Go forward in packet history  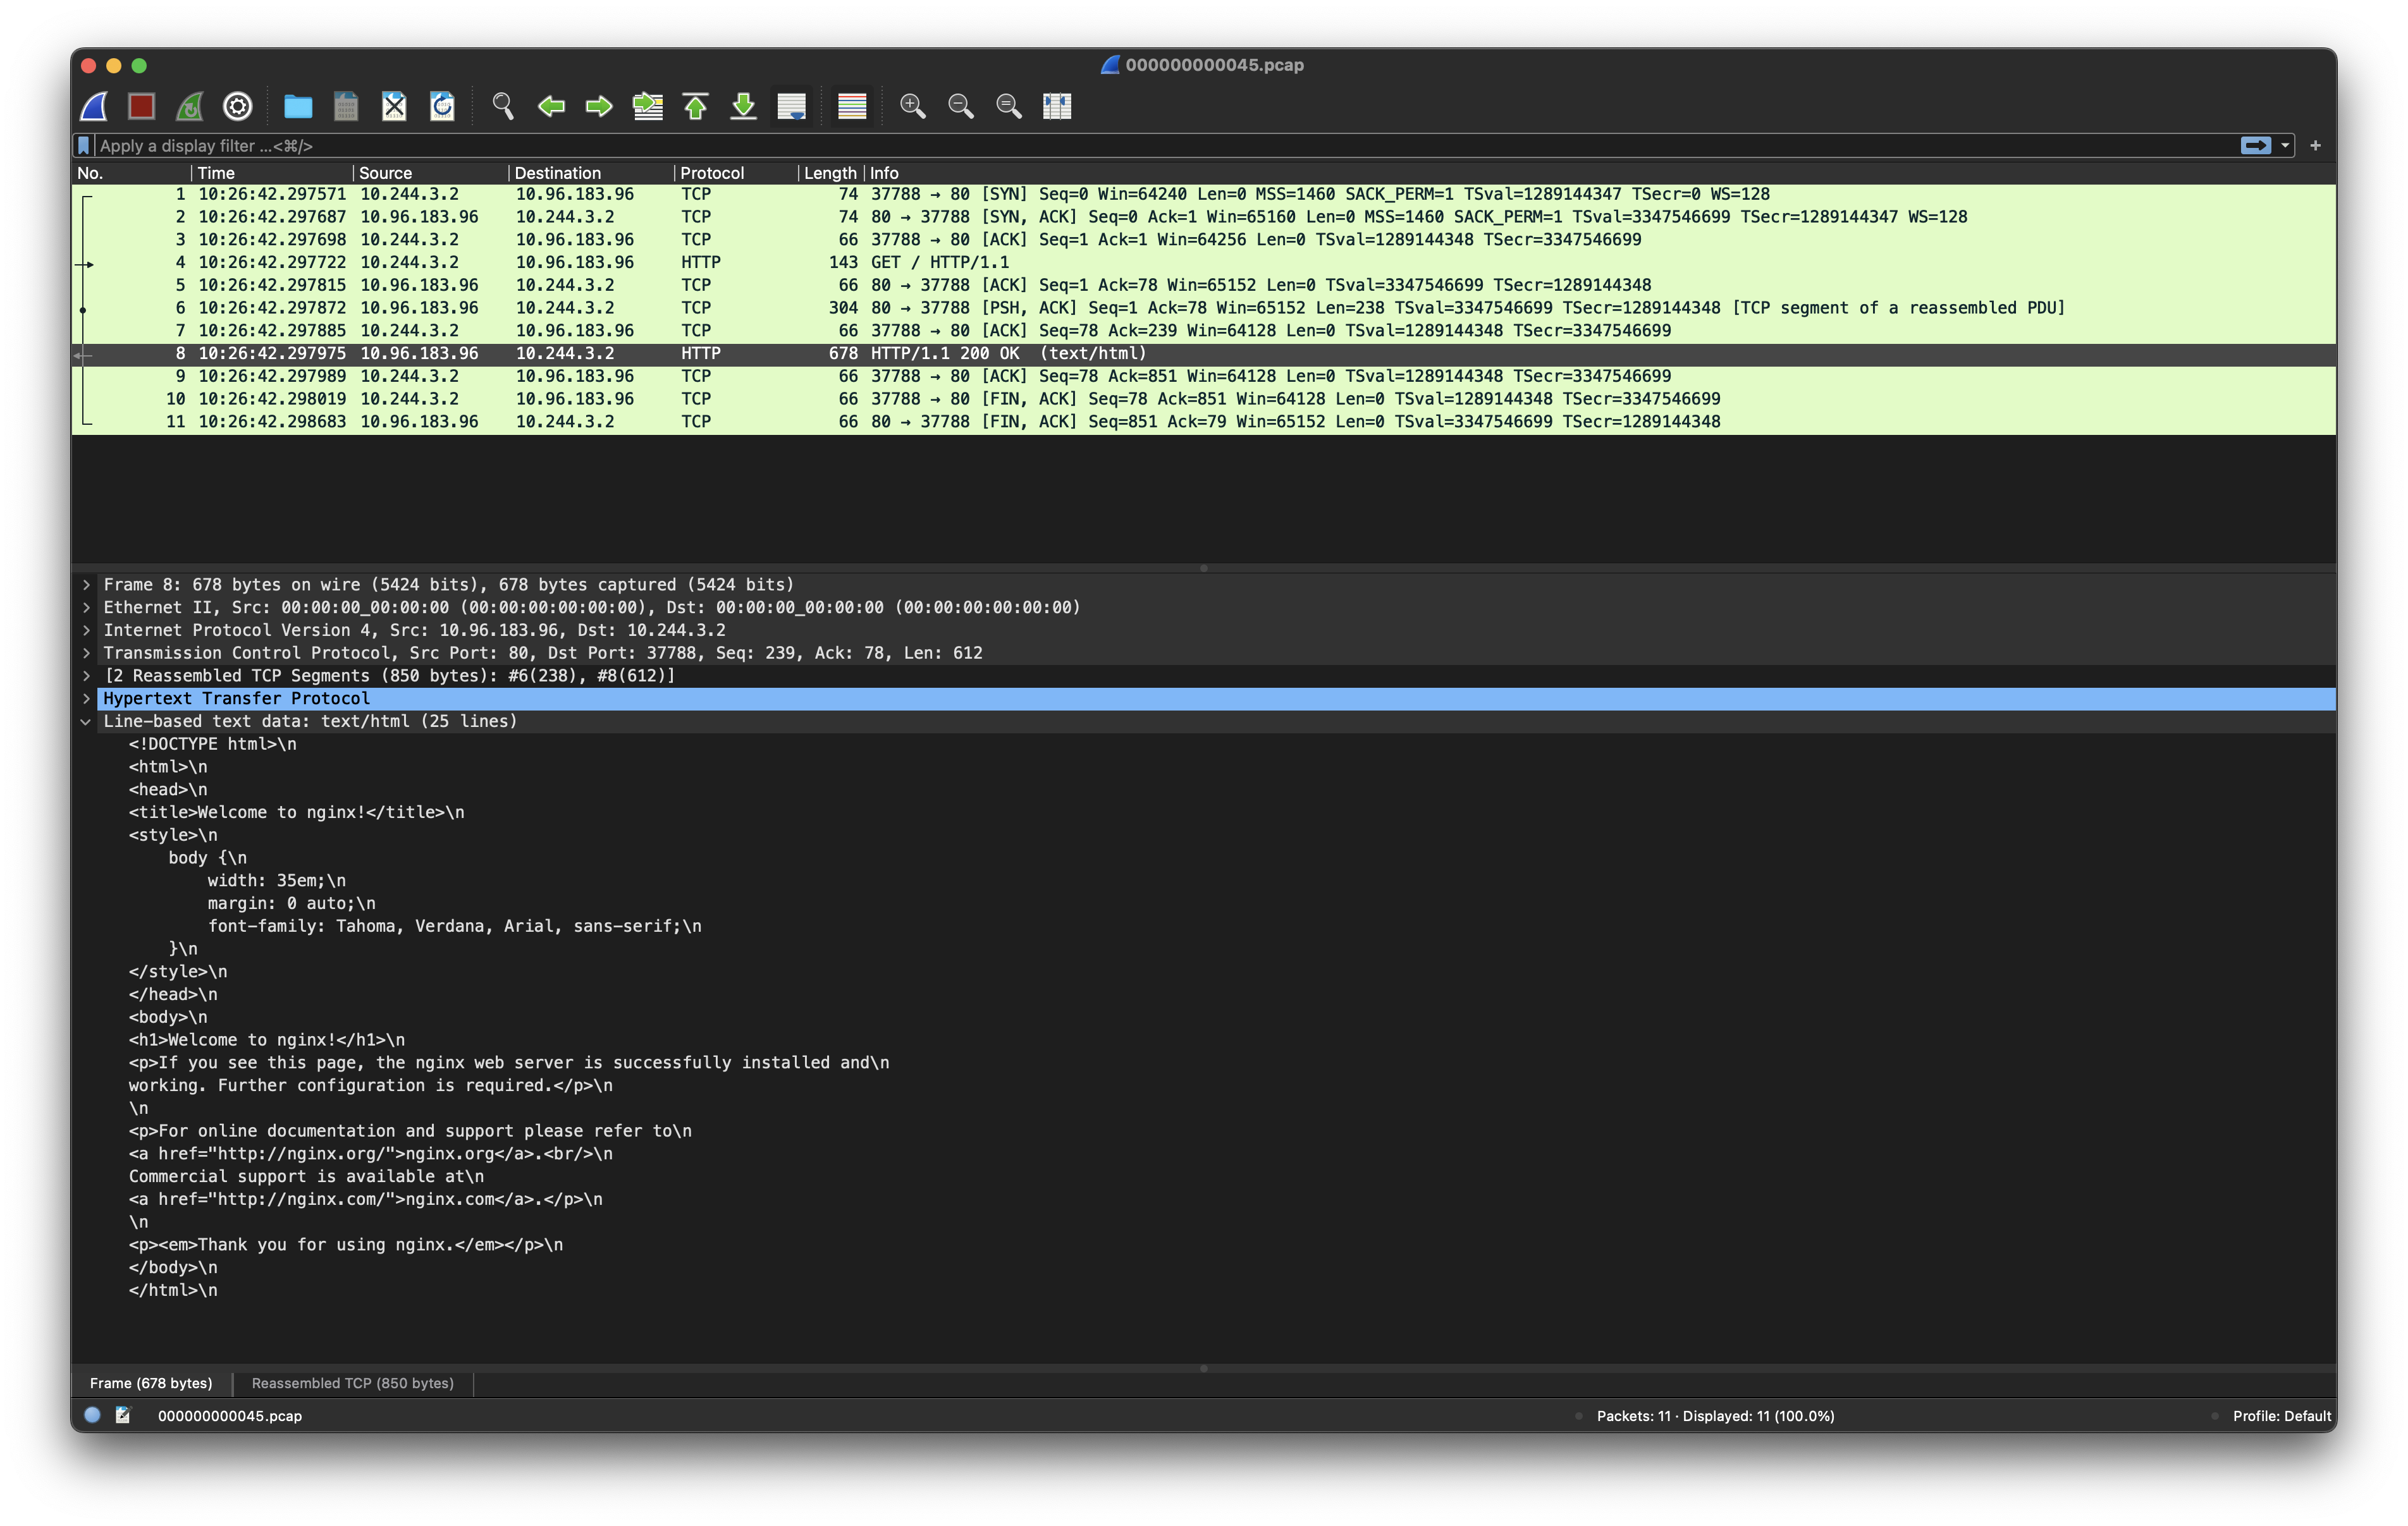(599, 106)
